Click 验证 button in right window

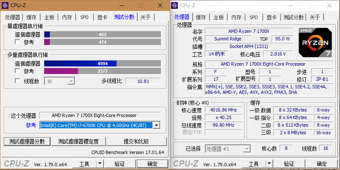pos(289,164)
